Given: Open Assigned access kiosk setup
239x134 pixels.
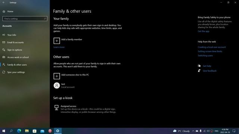Looking at the screenshot, I should 85,109.
